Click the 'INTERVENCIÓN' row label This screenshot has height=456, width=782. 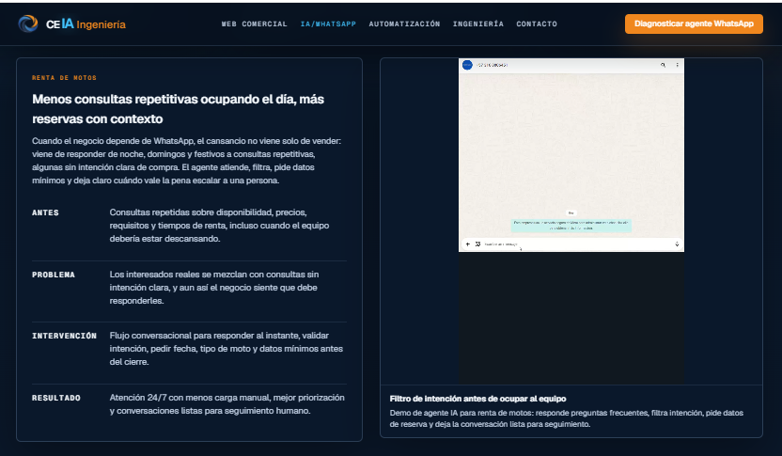(x=64, y=336)
